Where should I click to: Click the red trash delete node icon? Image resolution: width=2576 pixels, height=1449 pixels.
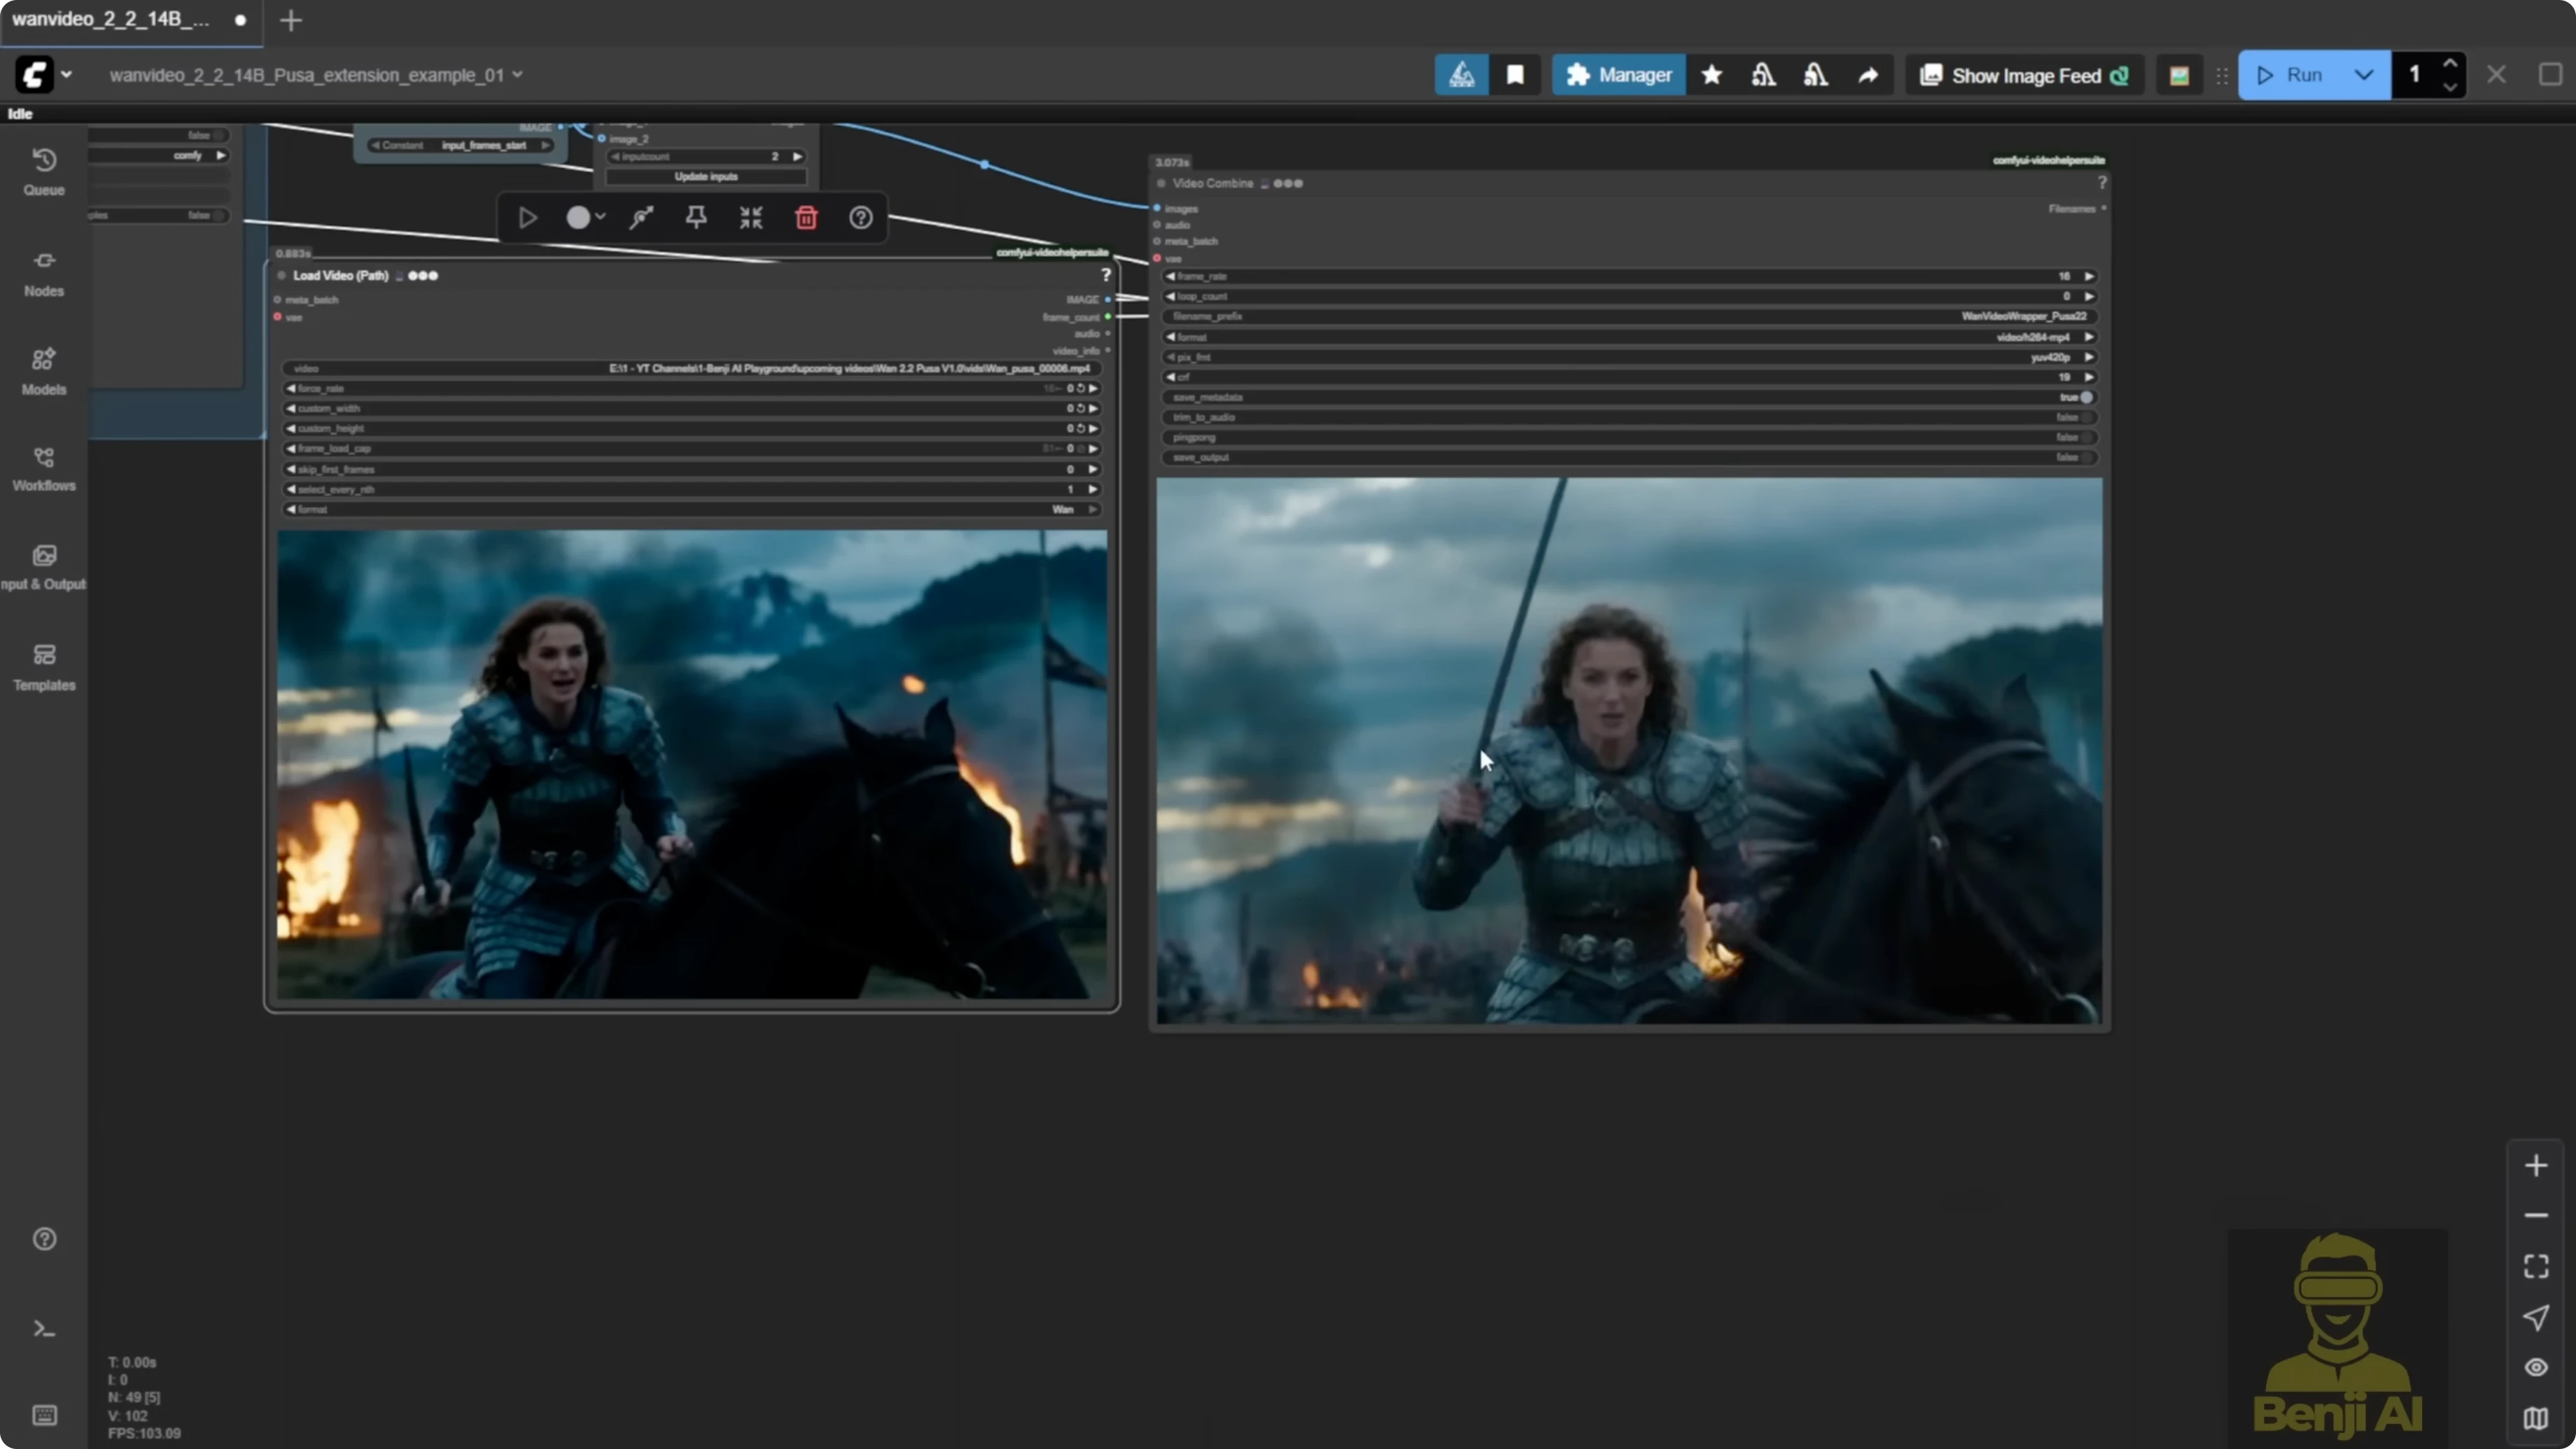pos(806,218)
